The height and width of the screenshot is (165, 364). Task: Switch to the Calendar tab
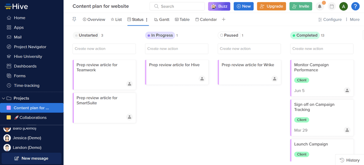point(206,20)
